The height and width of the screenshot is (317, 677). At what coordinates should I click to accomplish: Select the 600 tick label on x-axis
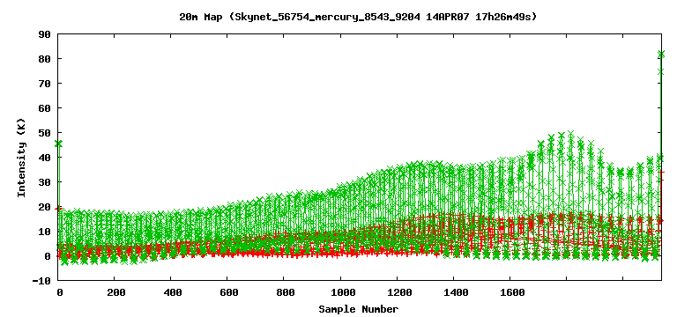[x=229, y=293]
